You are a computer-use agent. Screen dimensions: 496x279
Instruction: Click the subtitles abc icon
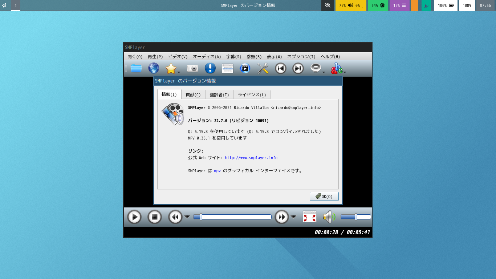point(337,68)
